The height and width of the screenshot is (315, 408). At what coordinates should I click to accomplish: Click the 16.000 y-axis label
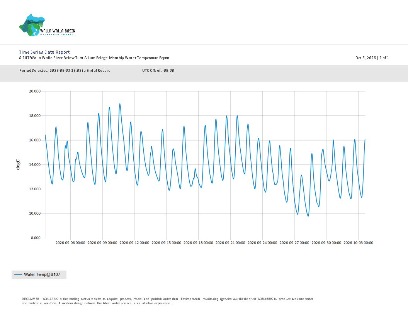click(35, 140)
